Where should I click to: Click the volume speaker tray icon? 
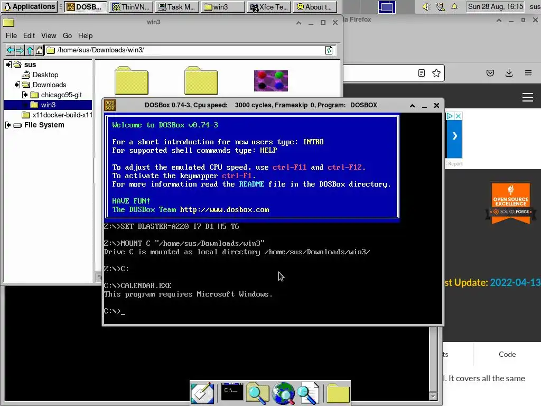426,6
